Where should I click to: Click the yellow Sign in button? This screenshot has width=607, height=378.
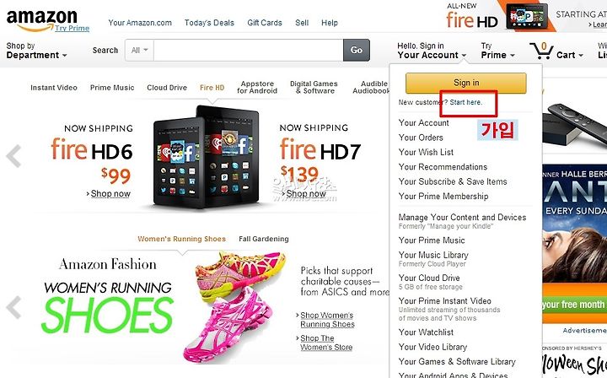tap(466, 83)
